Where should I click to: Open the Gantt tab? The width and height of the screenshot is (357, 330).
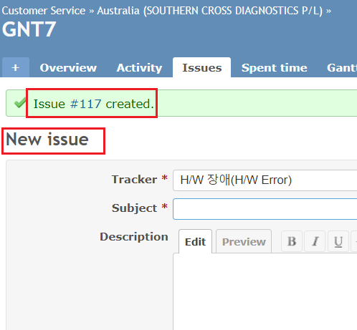coord(342,68)
